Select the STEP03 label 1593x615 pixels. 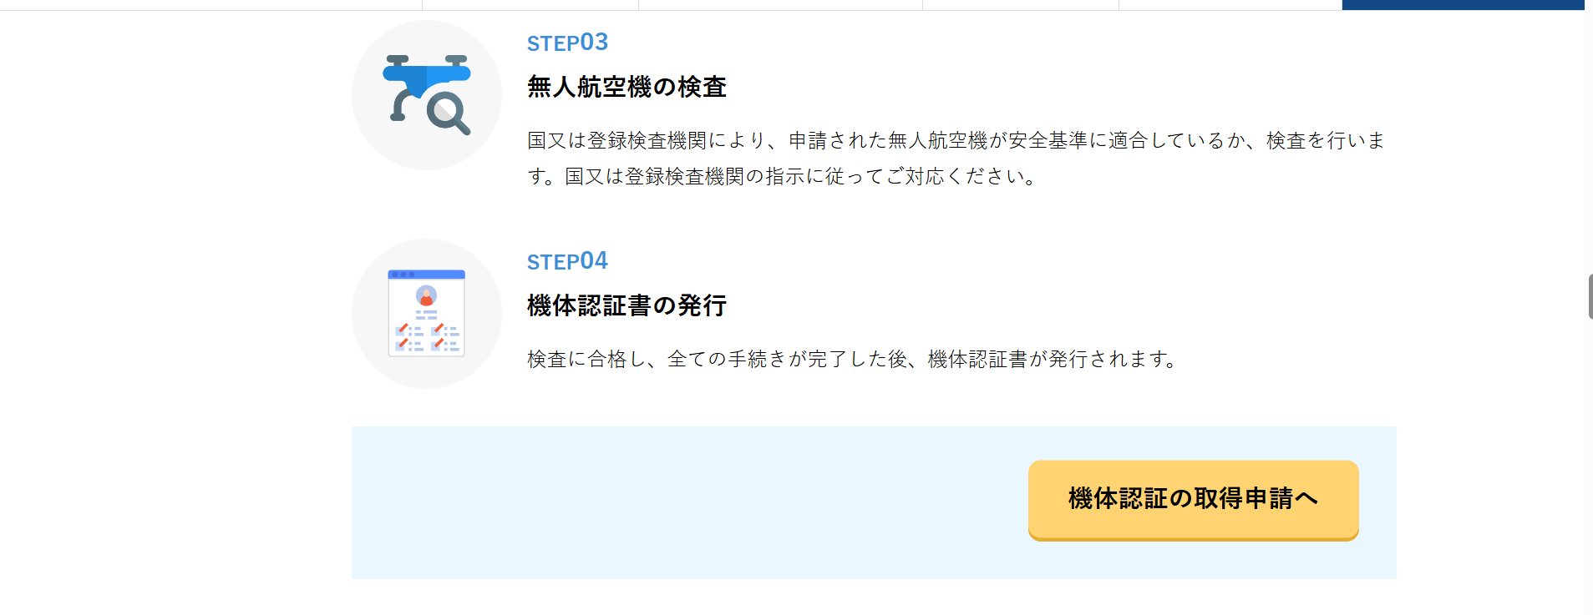point(567,43)
